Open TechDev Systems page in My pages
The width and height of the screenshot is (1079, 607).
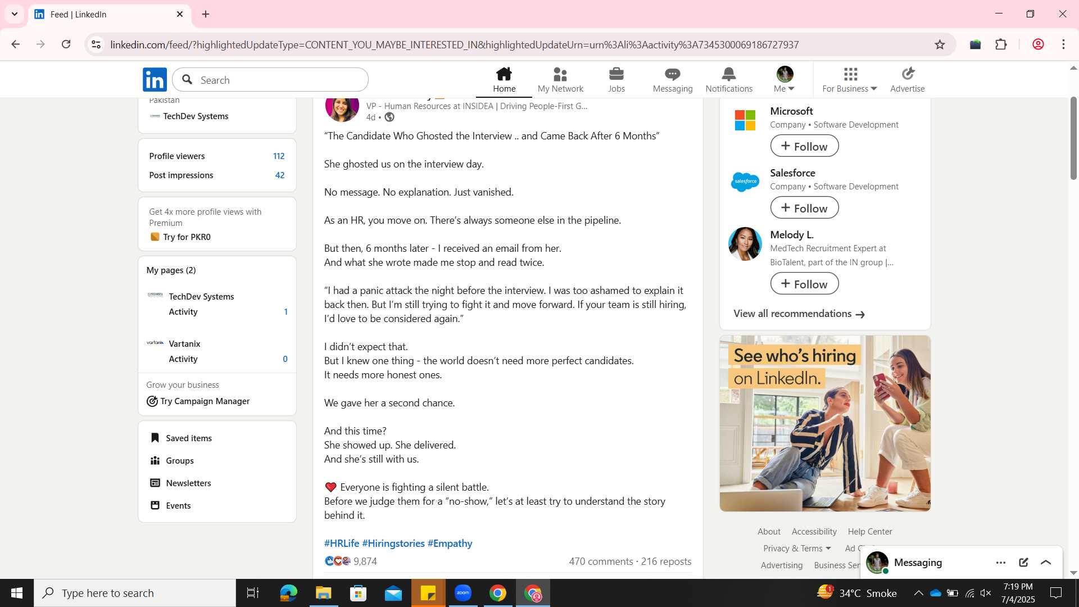point(201,297)
